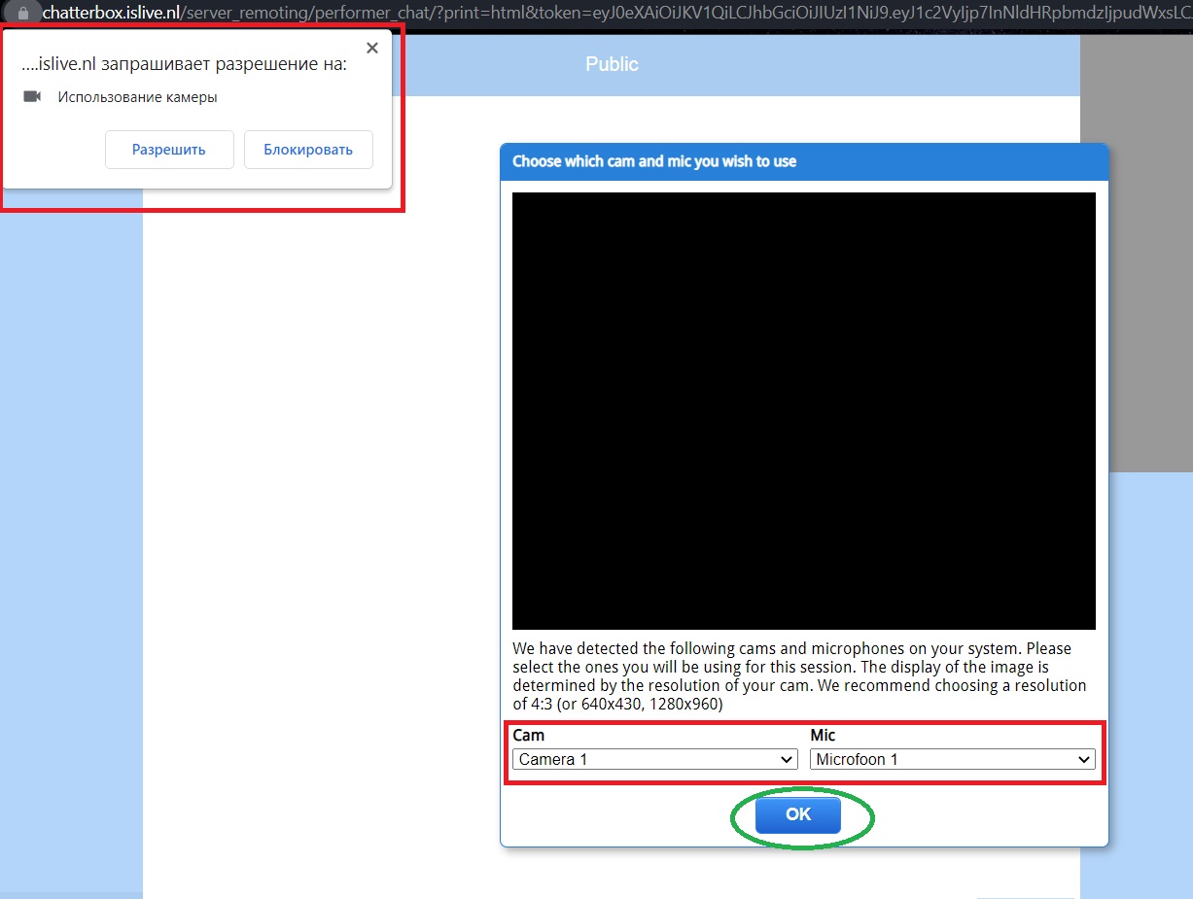Click the camera icon in permission popup
This screenshot has width=1193, height=899.
pyautogui.click(x=33, y=97)
